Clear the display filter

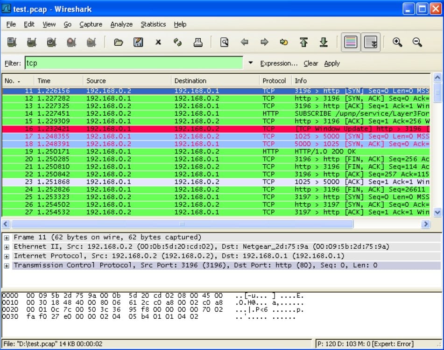pos(310,63)
